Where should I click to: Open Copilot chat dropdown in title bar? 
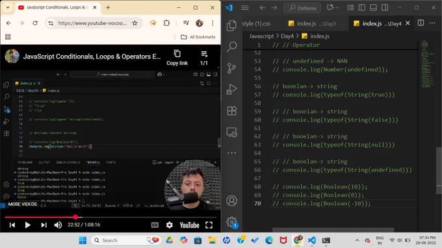[333, 8]
